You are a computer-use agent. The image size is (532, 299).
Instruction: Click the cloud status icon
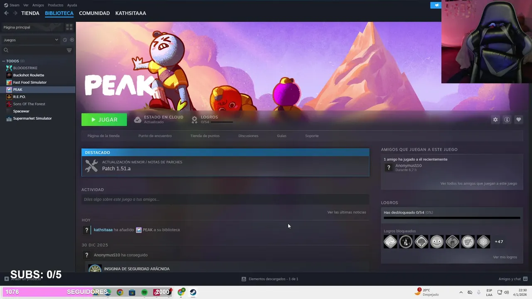click(138, 120)
